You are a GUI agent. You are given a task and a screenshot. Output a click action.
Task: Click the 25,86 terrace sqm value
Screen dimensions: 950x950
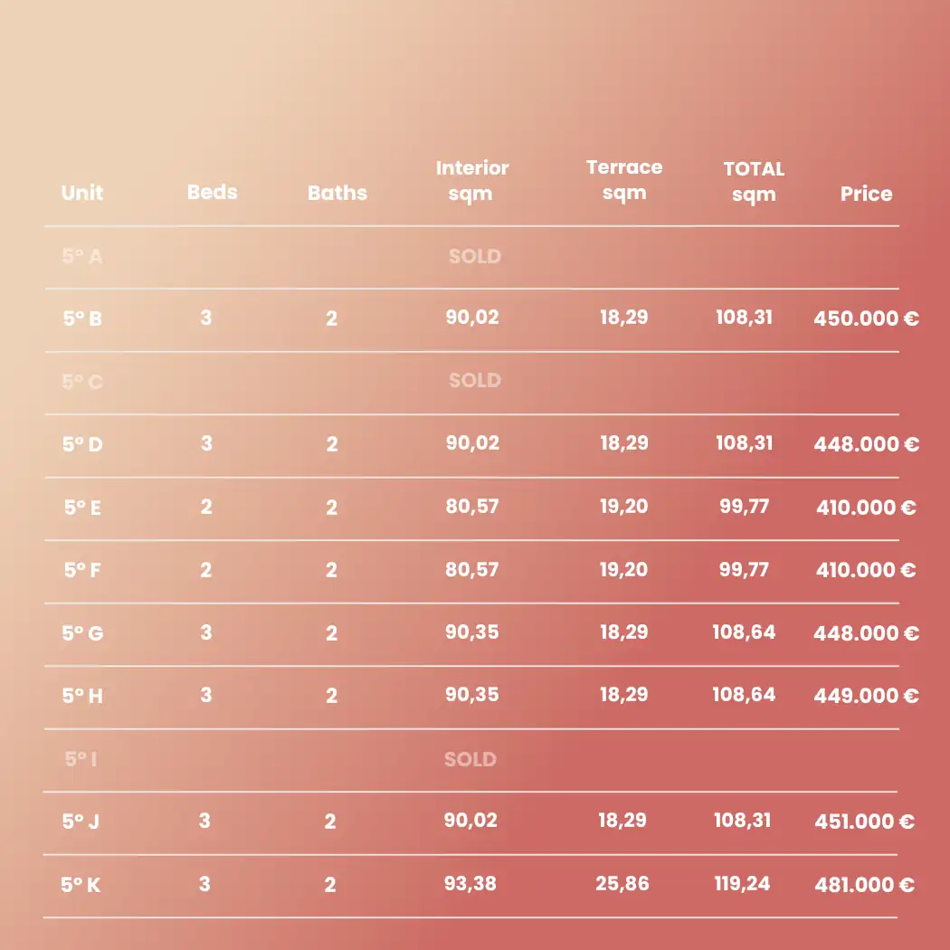[x=622, y=884]
